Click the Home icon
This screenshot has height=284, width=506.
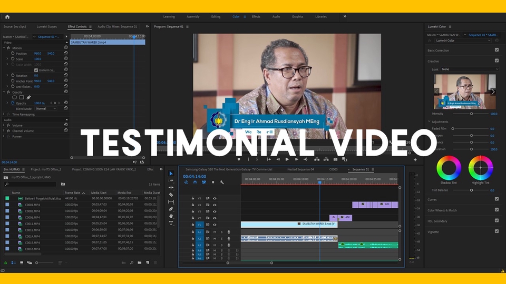(7, 17)
